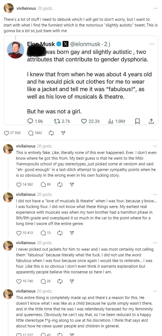Open more options menu on the top post

pos(155,8)
